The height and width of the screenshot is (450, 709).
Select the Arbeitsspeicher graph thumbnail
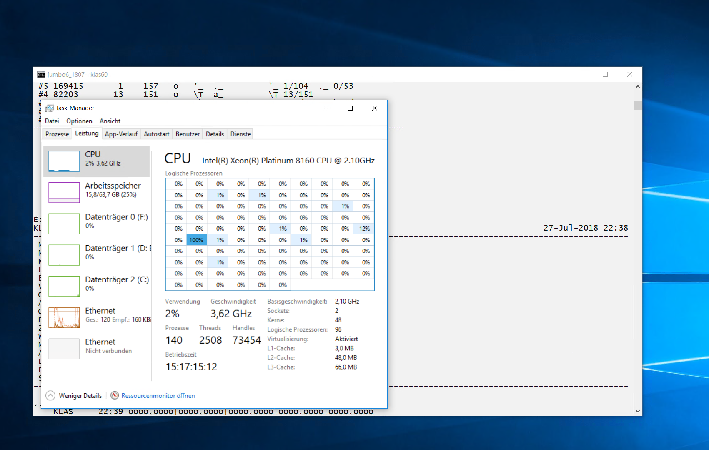(64, 192)
